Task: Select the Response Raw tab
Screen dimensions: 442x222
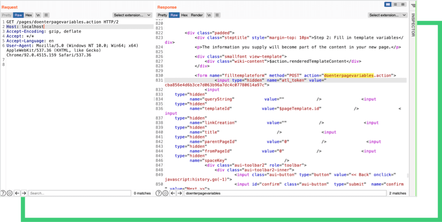Action: (174, 15)
